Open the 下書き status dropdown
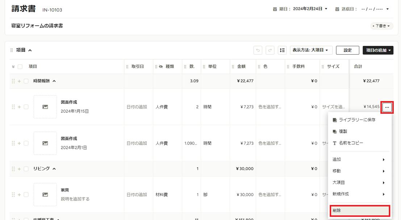Screen dimensions: 401x220 (381, 26)
